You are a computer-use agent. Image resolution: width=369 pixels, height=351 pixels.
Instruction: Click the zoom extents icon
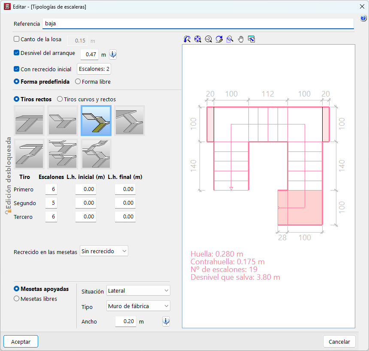[x=198, y=39]
